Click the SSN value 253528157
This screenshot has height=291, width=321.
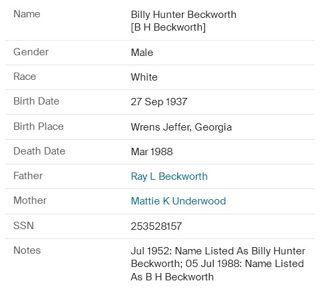(157, 226)
